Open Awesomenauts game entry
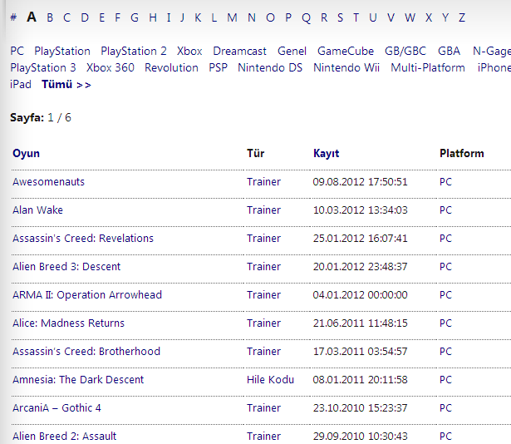 pos(48,182)
